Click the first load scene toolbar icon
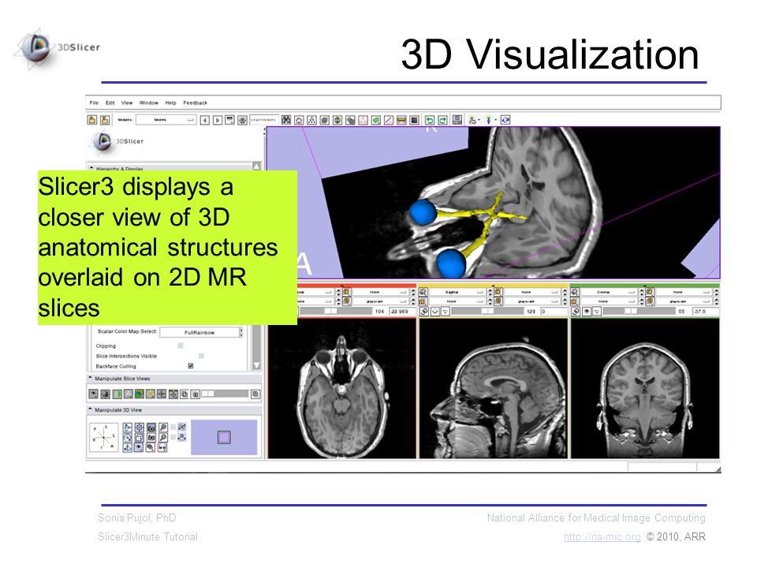 91,120
